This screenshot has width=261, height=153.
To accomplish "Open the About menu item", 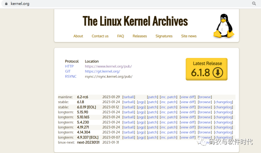I will [78, 36].
